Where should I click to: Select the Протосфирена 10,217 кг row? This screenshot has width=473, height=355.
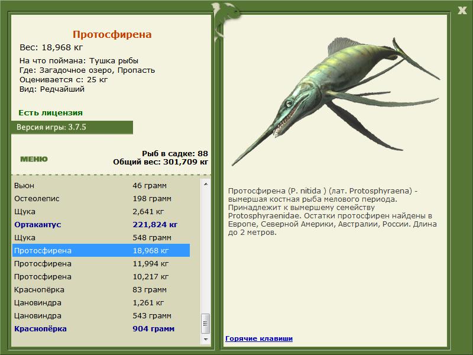[101, 276]
